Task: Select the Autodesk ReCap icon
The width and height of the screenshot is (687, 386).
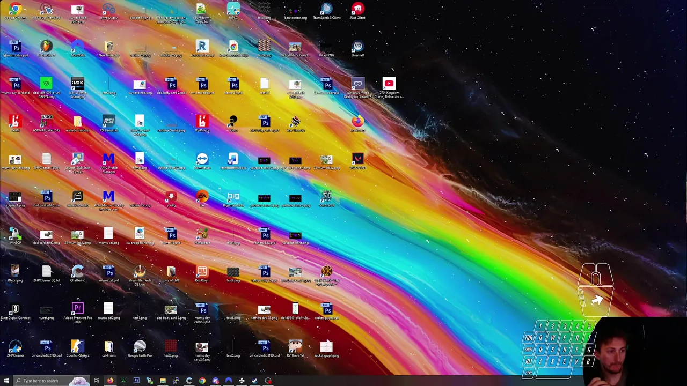Action: point(202,47)
